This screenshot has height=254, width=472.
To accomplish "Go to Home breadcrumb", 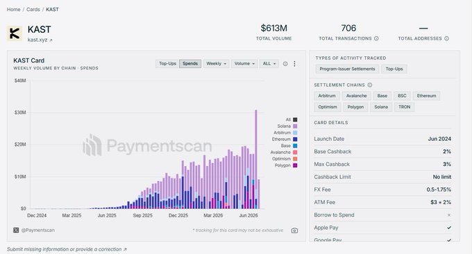I will click(14, 9).
